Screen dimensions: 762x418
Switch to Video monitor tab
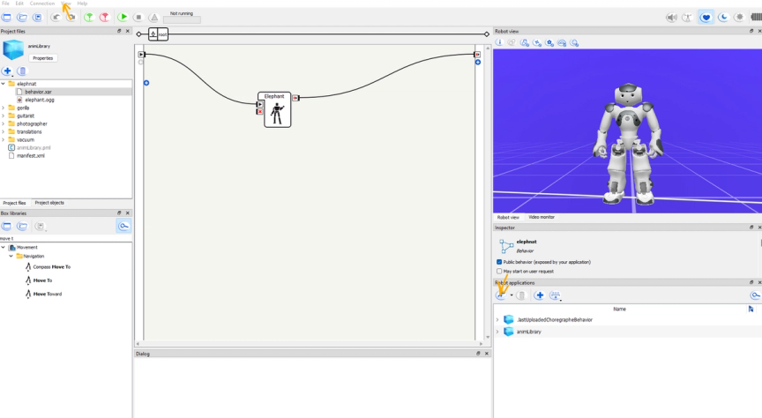[542, 217]
